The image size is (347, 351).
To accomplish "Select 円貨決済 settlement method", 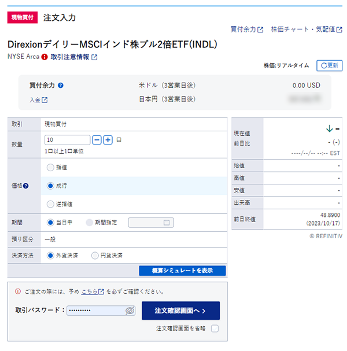I will click(x=95, y=256).
